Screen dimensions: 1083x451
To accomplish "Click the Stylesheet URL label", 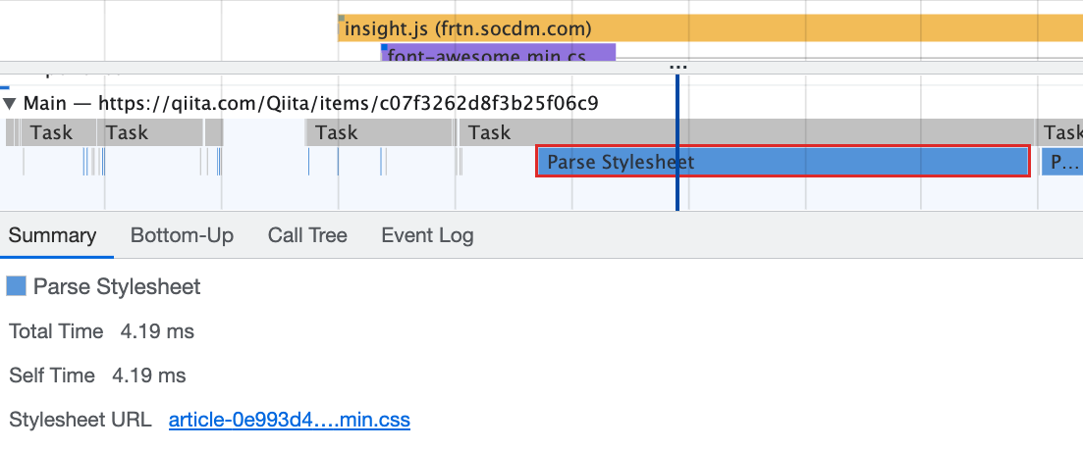I will [81, 420].
